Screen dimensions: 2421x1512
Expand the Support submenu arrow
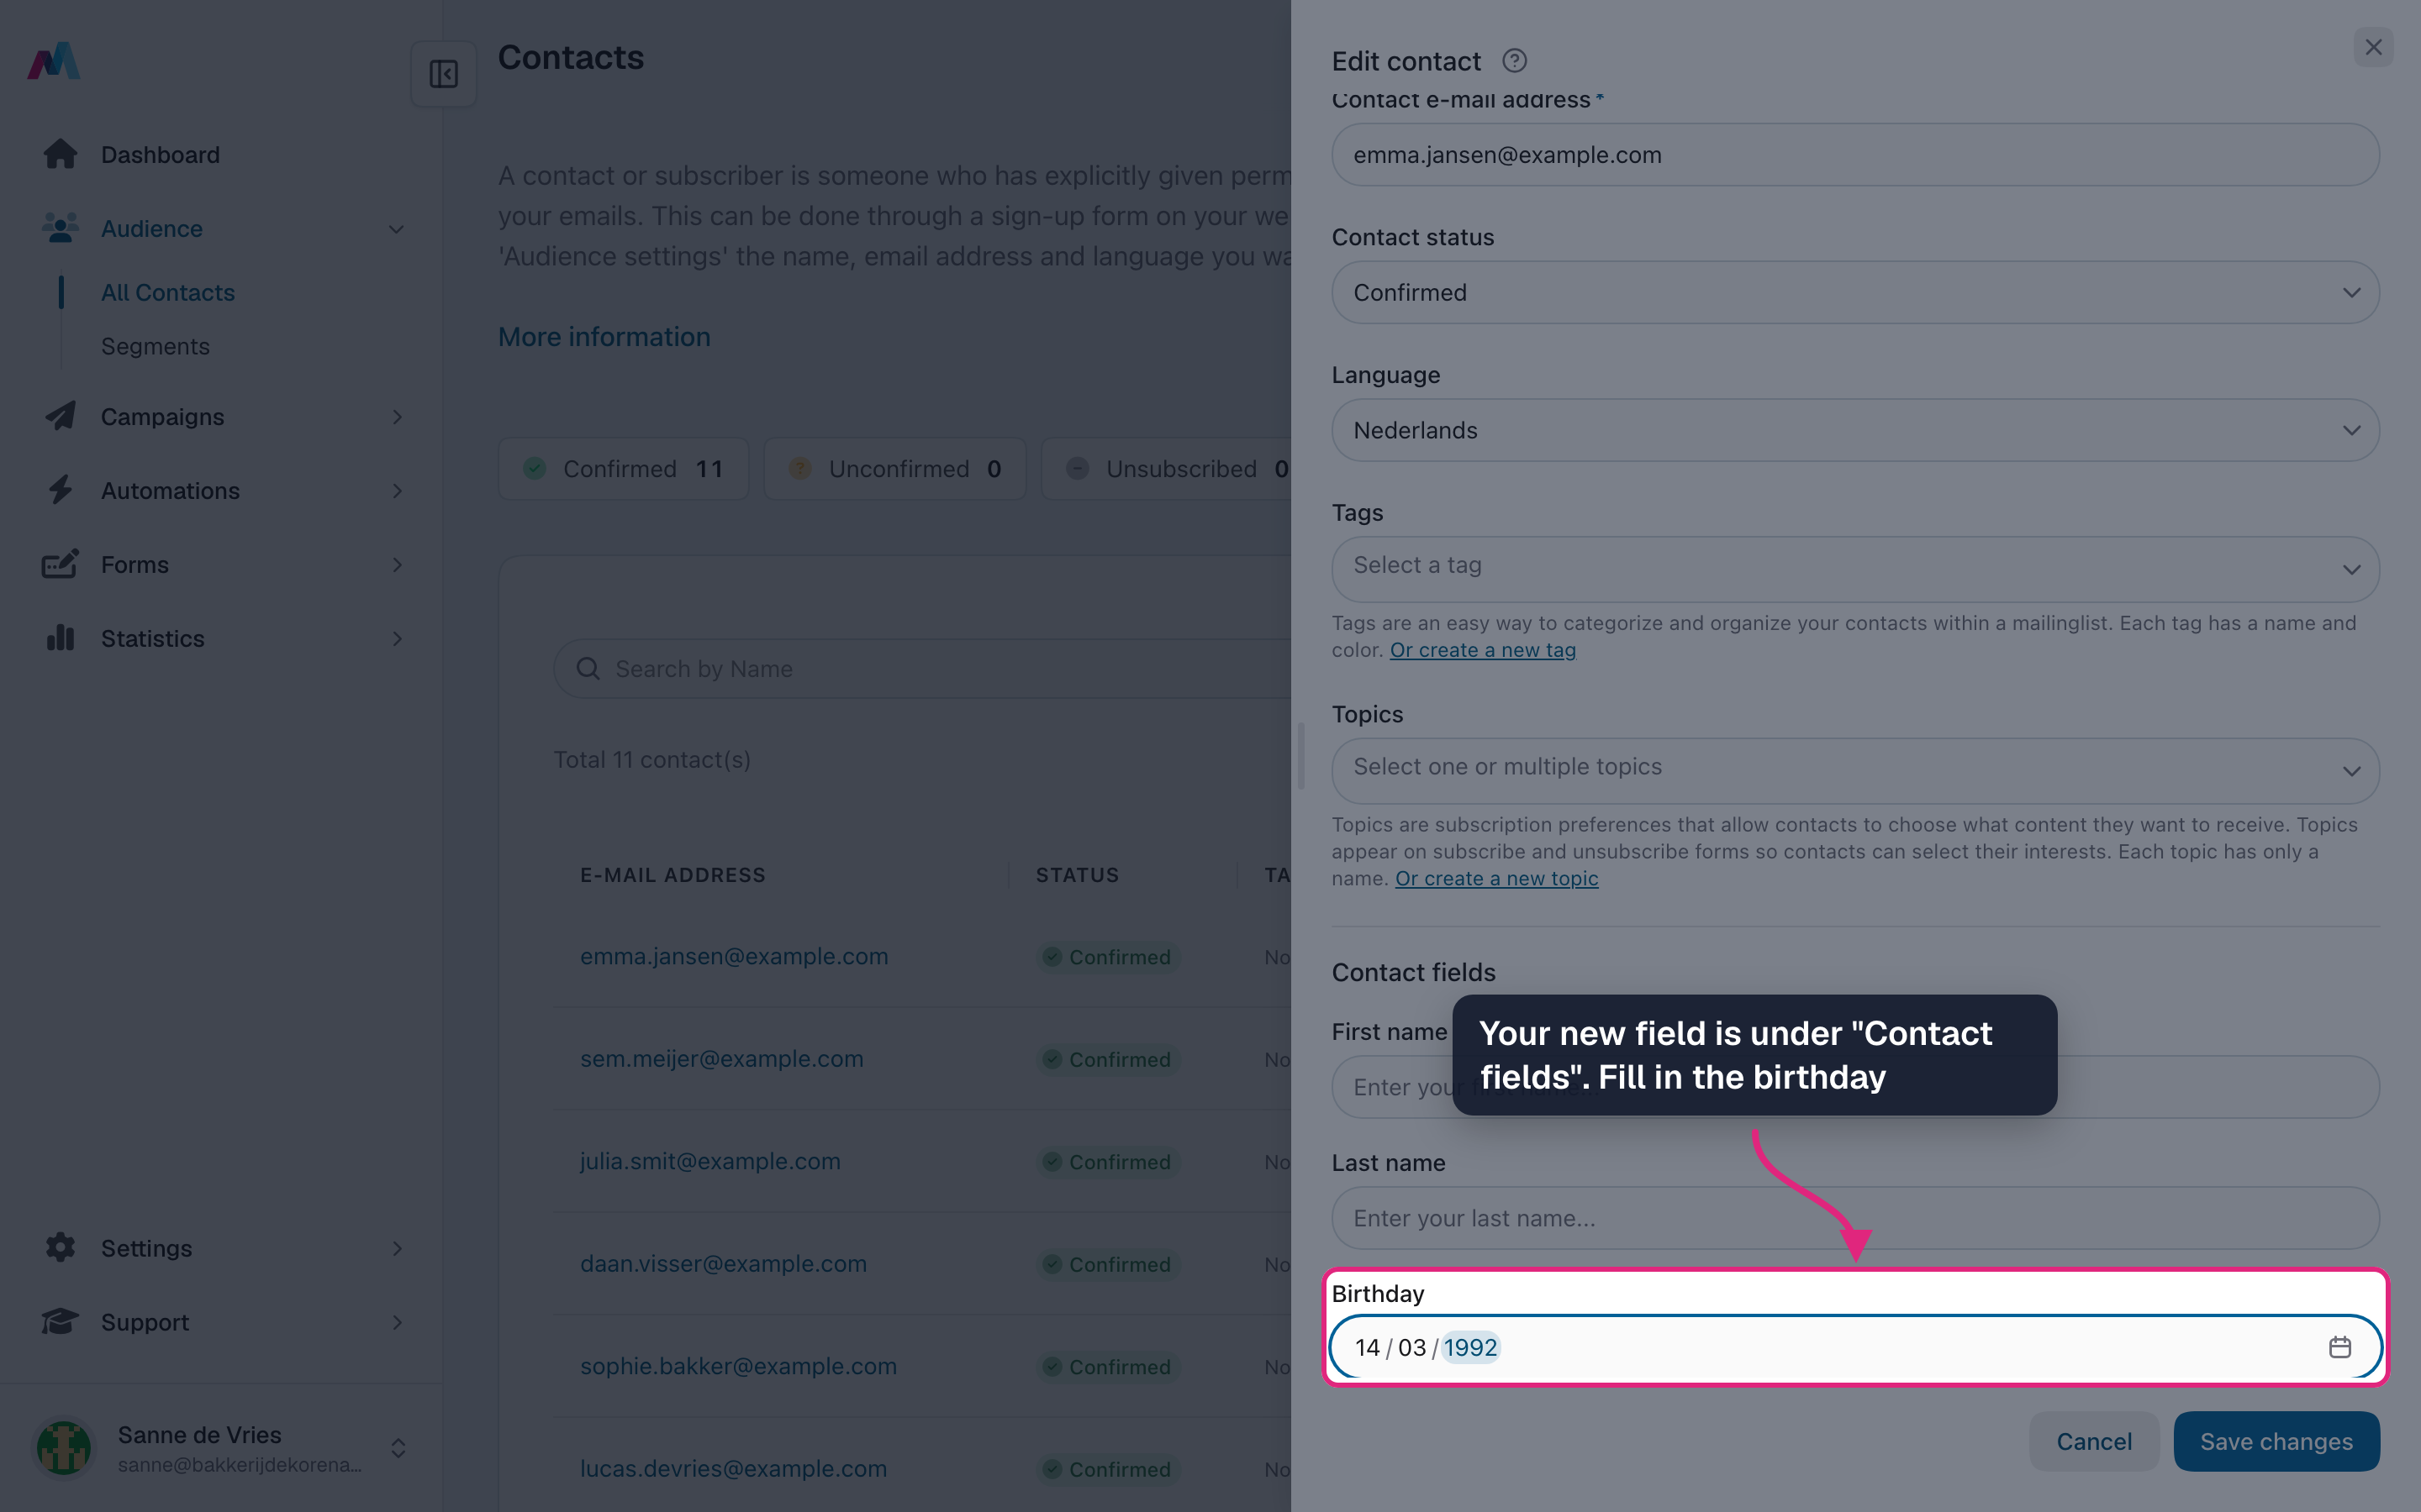pos(397,1322)
